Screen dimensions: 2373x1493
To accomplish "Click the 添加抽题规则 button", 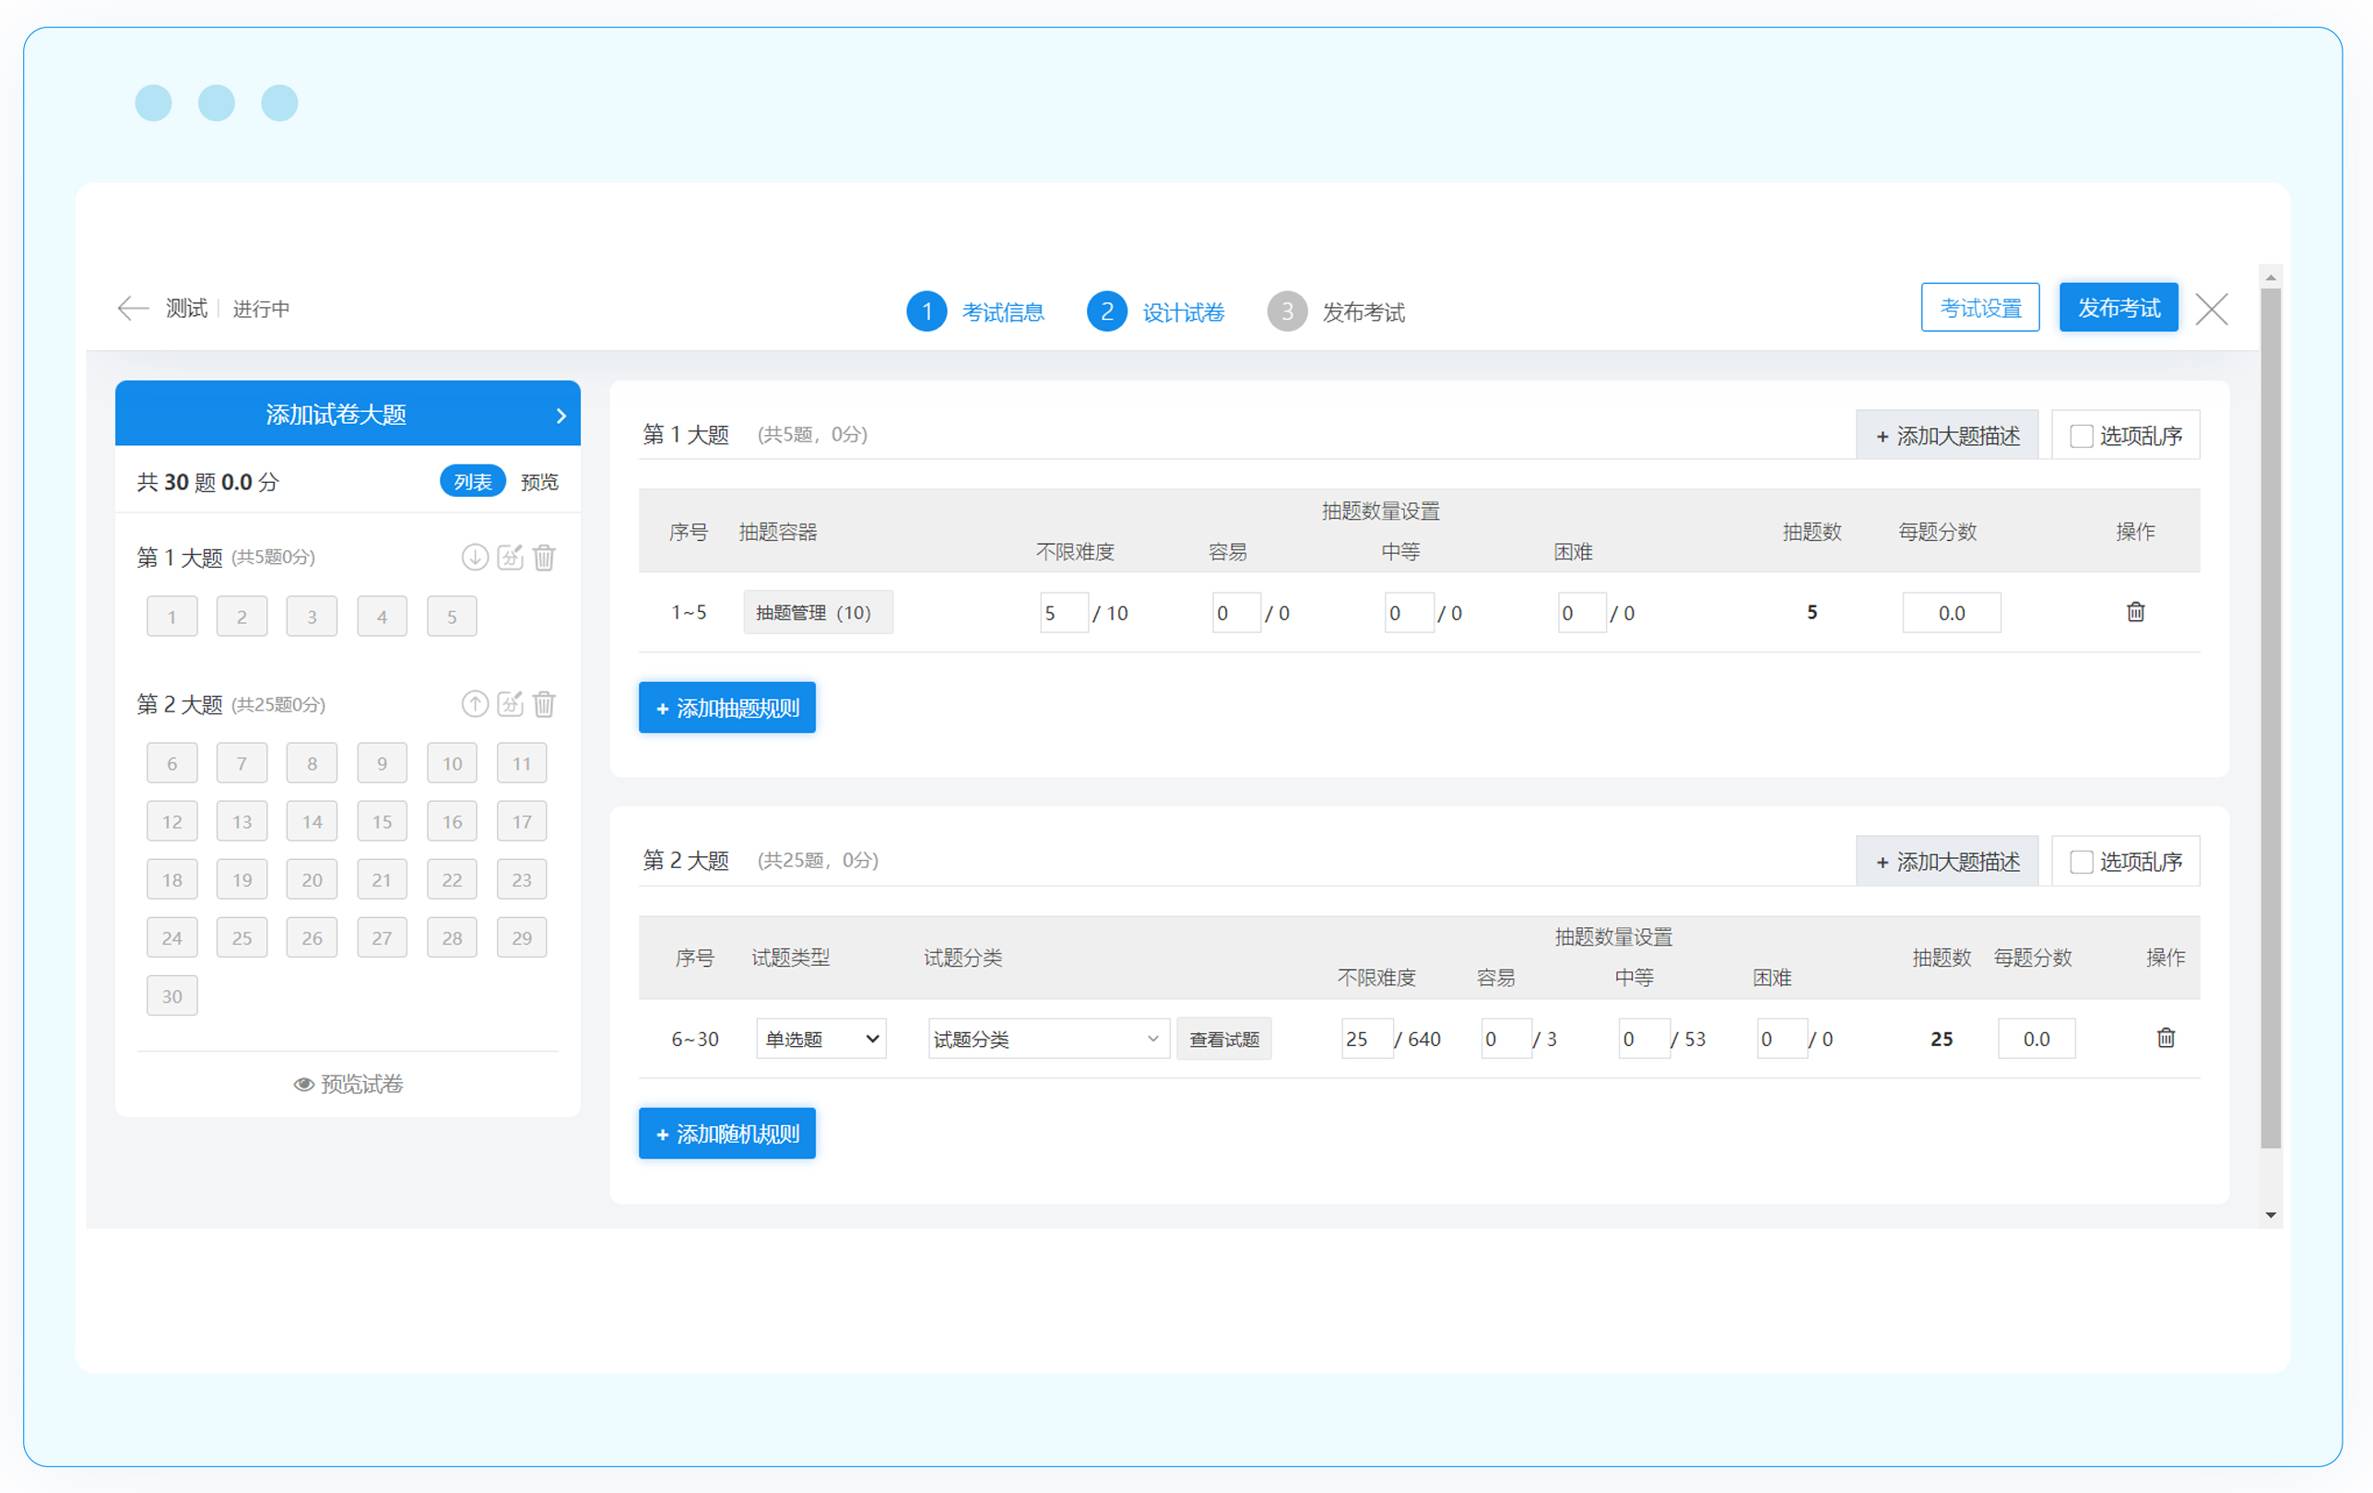I will (x=727, y=708).
